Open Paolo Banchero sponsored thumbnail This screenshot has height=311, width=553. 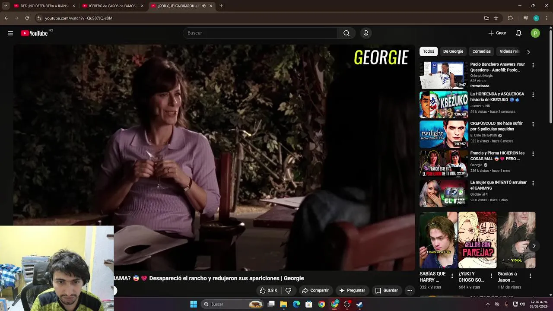click(444, 75)
